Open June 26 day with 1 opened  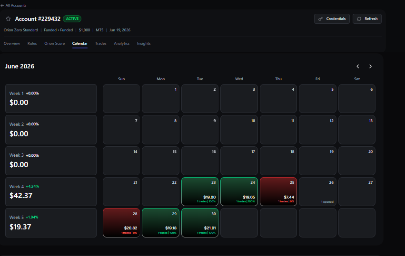[318, 191]
